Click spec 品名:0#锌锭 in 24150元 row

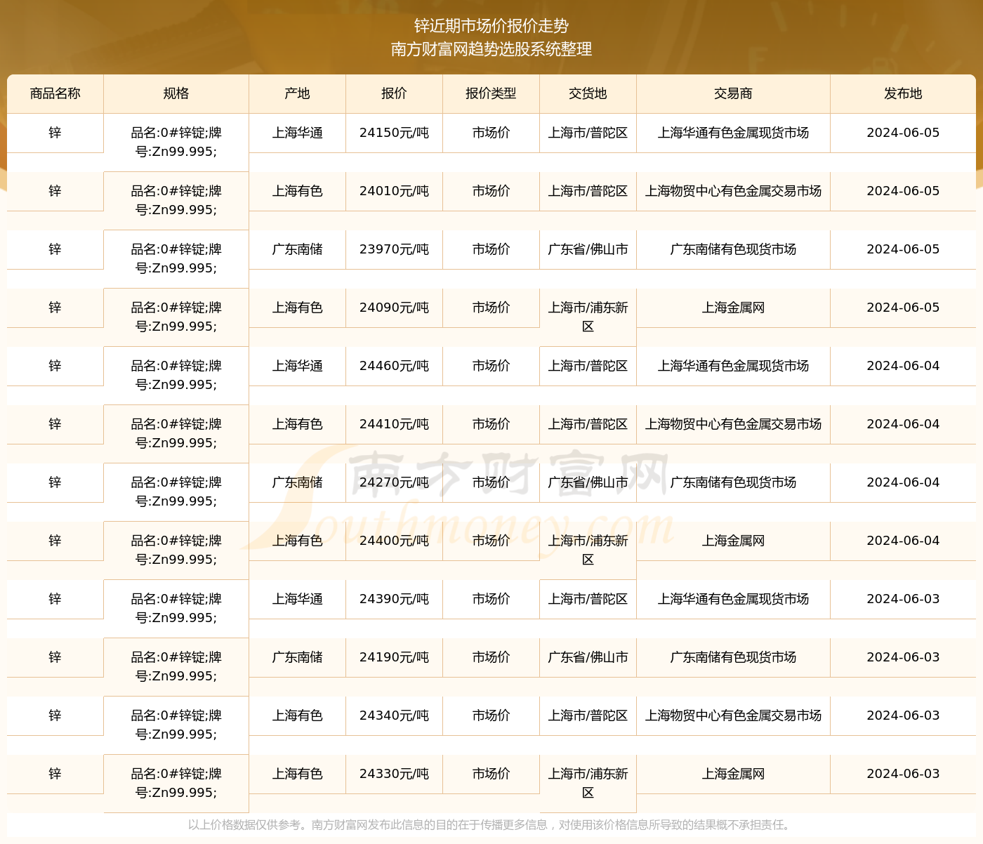pos(176,142)
